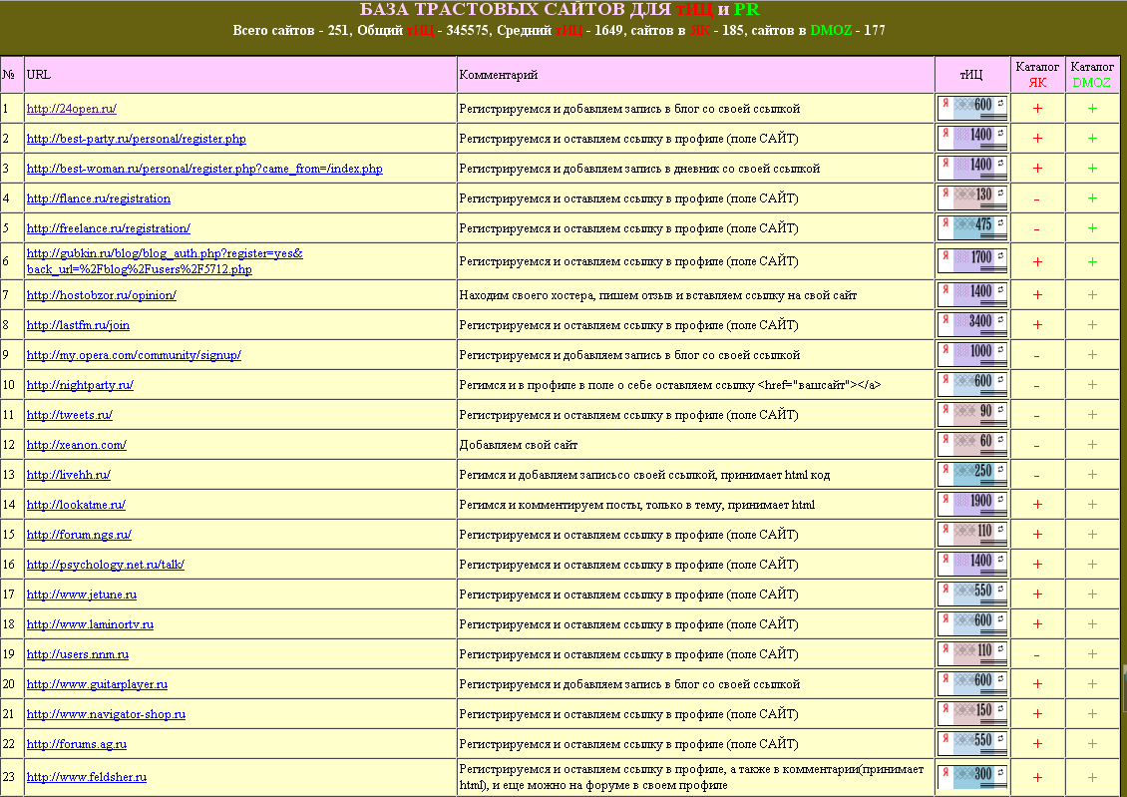The image size is (1127, 797).
Task: Open the http://users.nnm.ru link
Action: click(x=78, y=654)
